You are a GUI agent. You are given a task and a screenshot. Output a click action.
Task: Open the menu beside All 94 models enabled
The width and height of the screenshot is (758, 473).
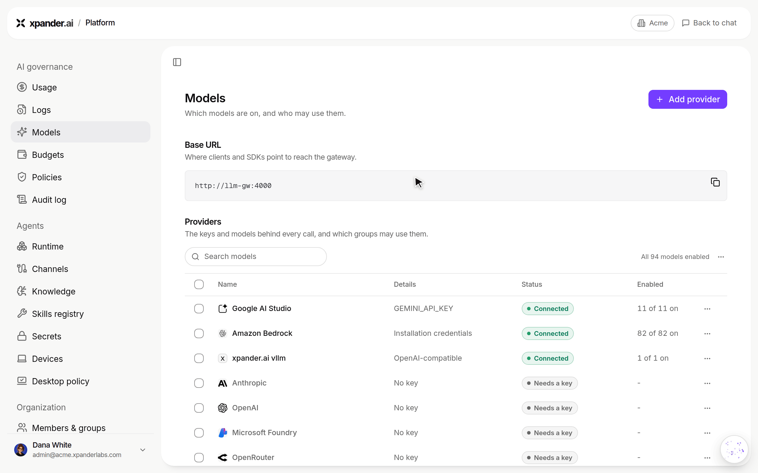pyautogui.click(x=721, y=257)
